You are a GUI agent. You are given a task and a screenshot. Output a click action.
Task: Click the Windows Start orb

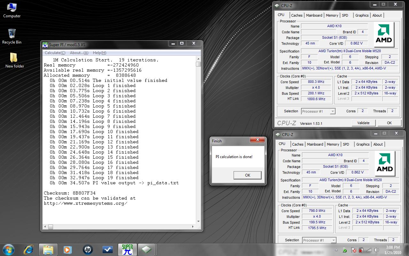click(9, 249)
